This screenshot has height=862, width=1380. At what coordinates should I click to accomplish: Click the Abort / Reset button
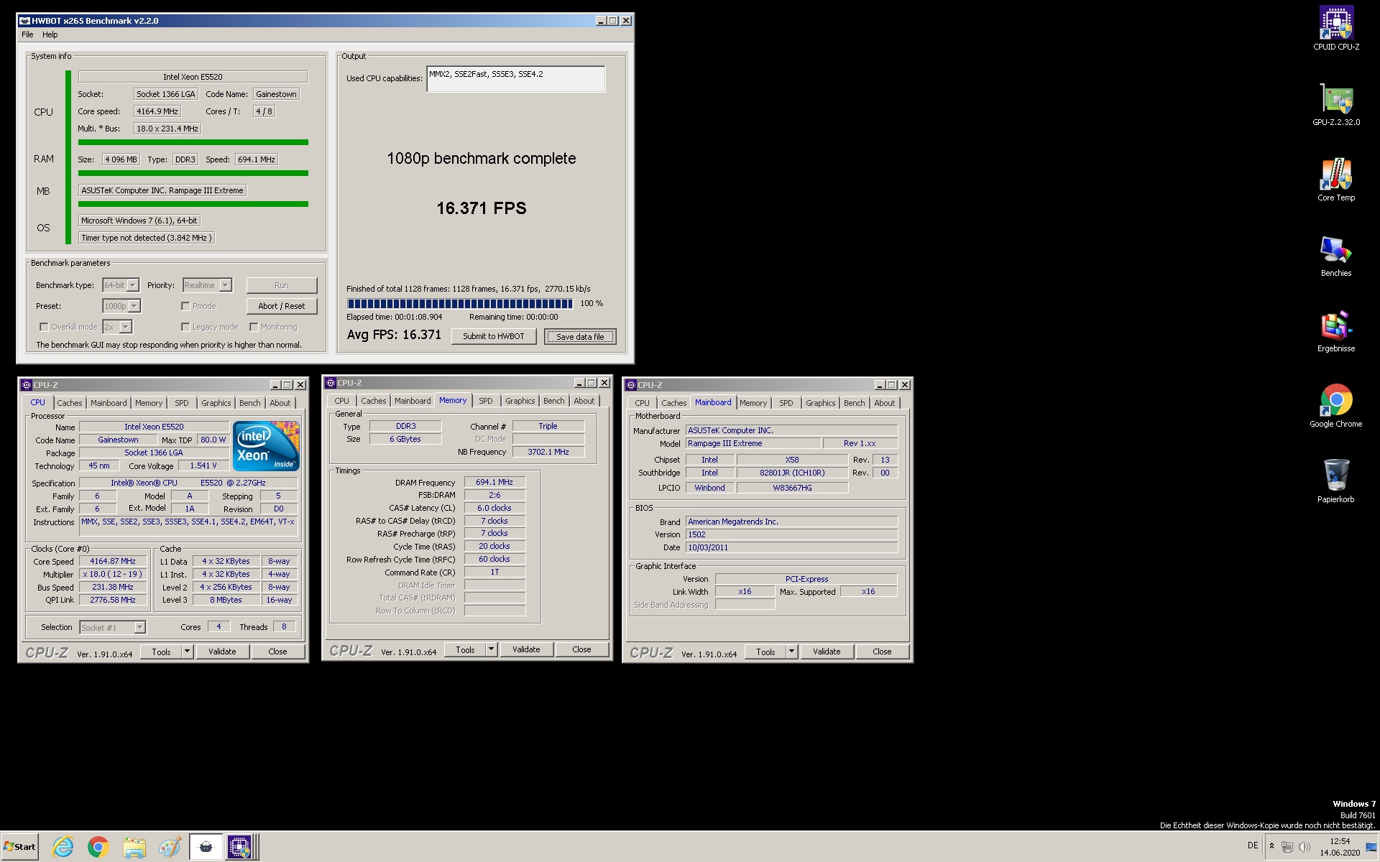[x=282, y=306]
